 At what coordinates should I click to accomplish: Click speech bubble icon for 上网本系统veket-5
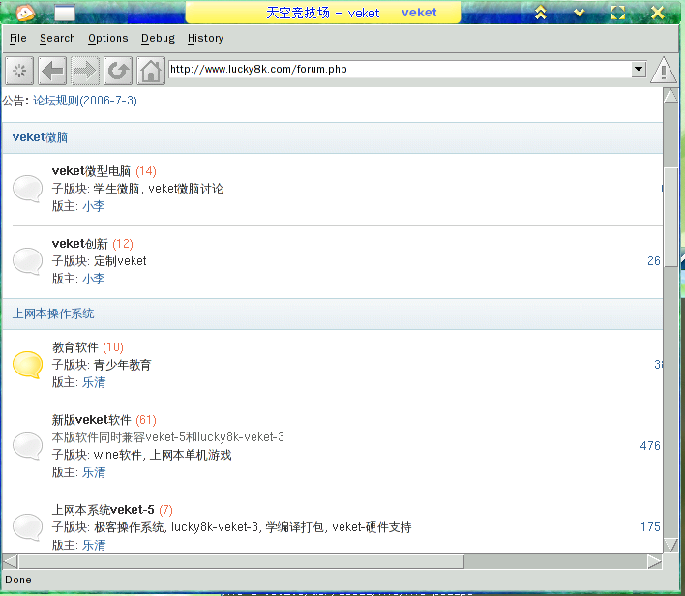click(27, 527)
